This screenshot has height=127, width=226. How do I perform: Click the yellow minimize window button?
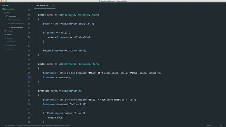click(4, 1)
